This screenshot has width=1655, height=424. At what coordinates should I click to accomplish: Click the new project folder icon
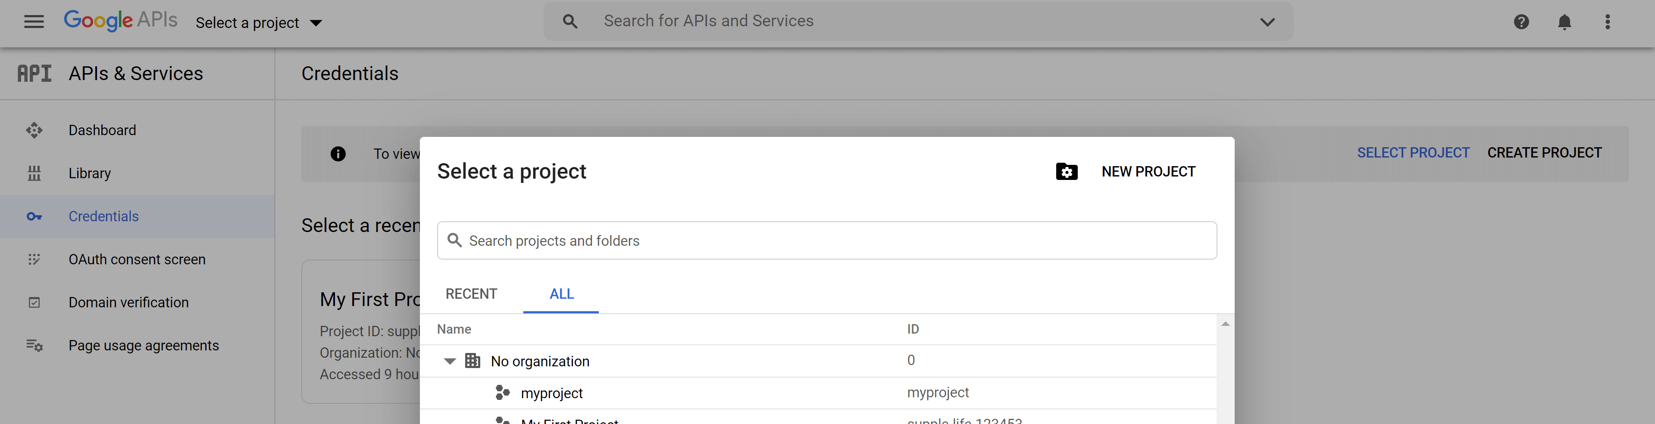[x=1067, y=171]
